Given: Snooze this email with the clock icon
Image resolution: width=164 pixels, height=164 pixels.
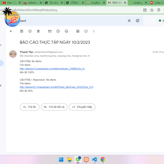Looking at the screenshot, I should [x=58, y=31].
